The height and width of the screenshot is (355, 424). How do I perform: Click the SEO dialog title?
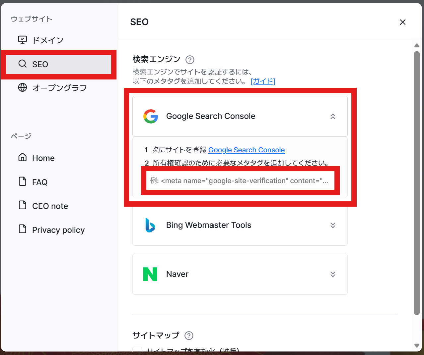pyautogui.click(x=139, y=22)
